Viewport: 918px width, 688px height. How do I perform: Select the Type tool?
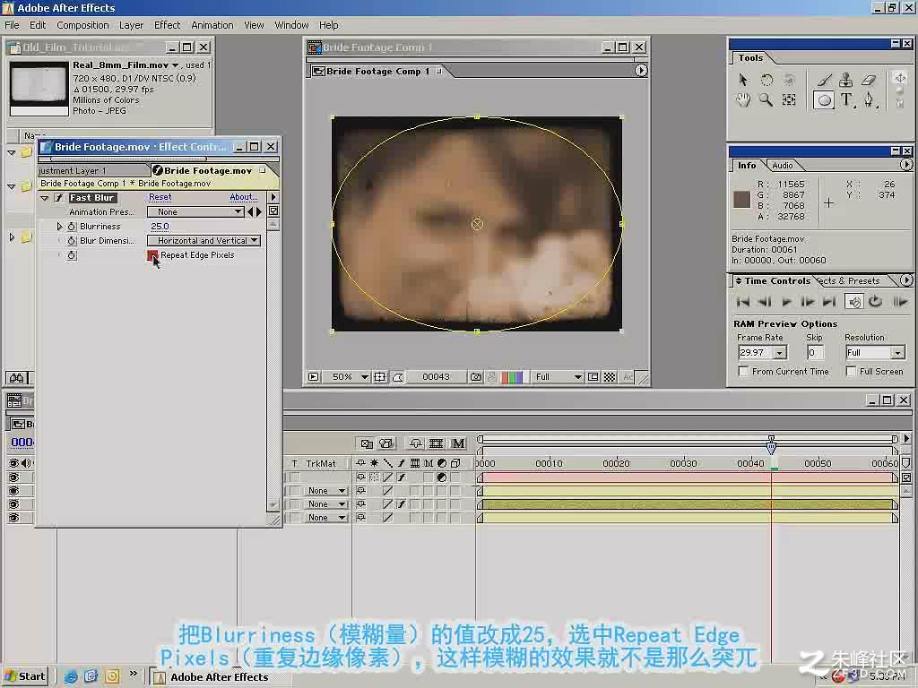846,100
